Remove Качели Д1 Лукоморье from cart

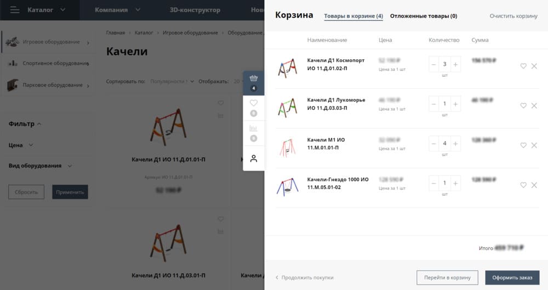[x=534, y=106]
